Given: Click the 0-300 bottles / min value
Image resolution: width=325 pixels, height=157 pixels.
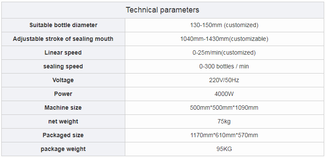Looking at the screenshot, I should [x=224, y=66].
